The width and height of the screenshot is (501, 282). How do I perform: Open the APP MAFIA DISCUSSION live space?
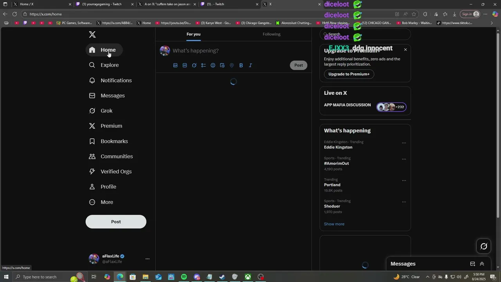pos(365,107)
